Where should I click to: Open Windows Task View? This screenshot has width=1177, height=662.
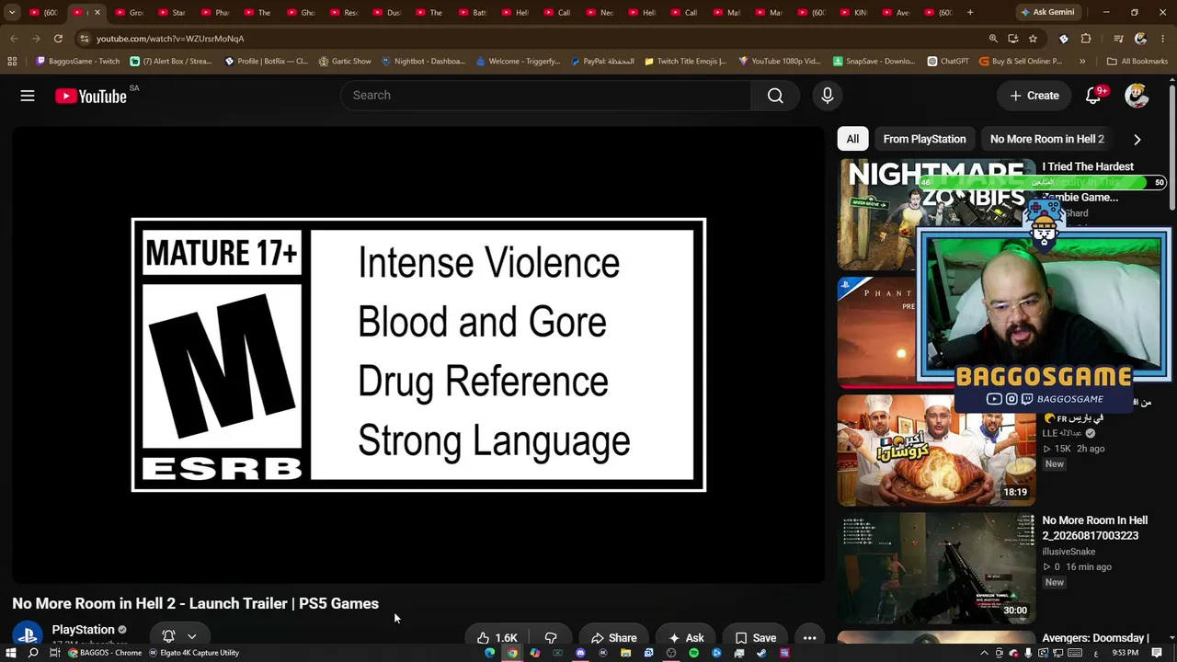[x=54, y=653]
